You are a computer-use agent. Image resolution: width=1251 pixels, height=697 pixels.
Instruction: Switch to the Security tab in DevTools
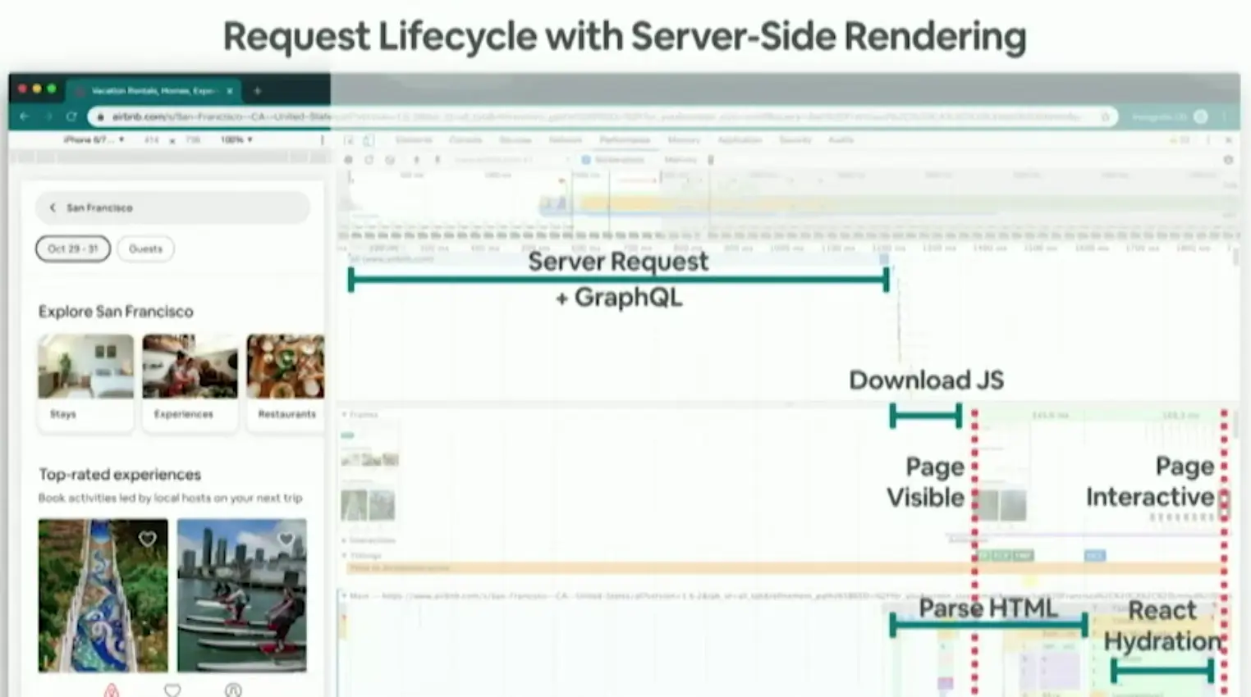(795, 140)
